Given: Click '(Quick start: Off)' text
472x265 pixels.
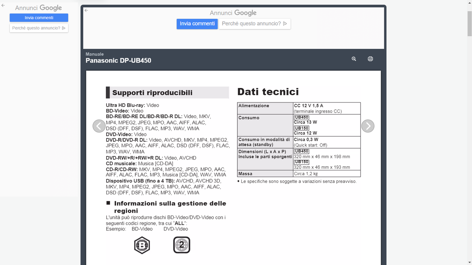Looking at the screenshot, I should click(310, 145).
